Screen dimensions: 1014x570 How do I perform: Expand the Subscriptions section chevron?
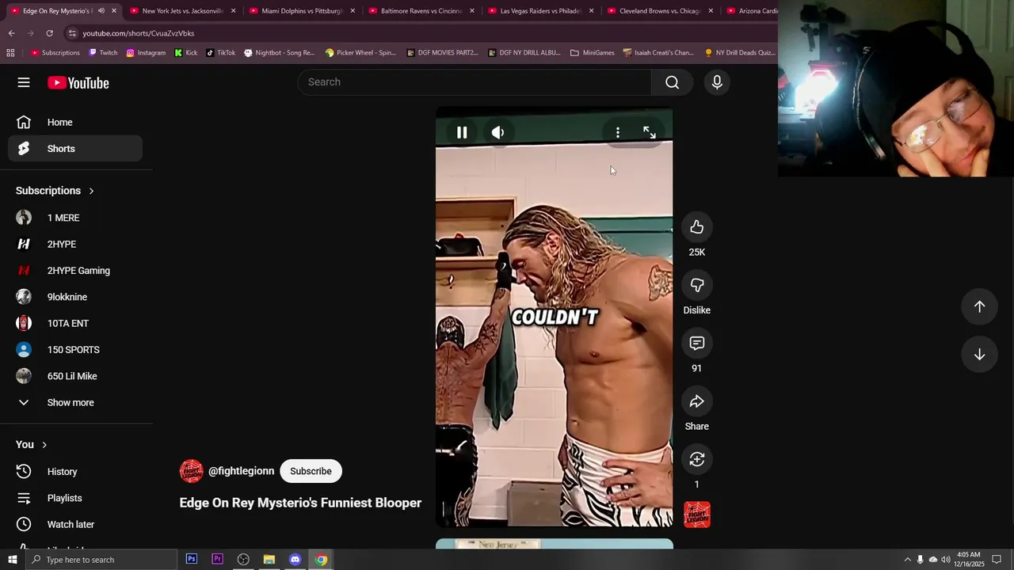click(91, 191)
